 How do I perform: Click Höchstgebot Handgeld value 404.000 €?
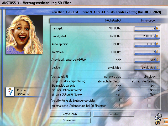[x=115, y=28]
